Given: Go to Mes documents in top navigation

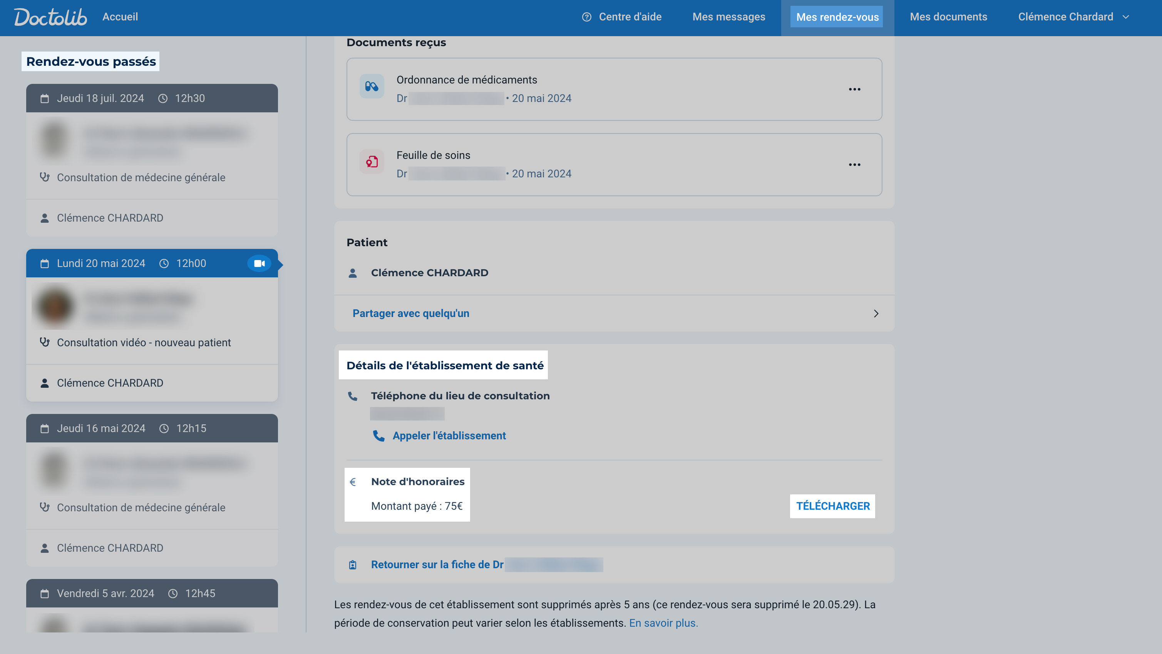Looking at the screenshot, I should click(948, 17).
